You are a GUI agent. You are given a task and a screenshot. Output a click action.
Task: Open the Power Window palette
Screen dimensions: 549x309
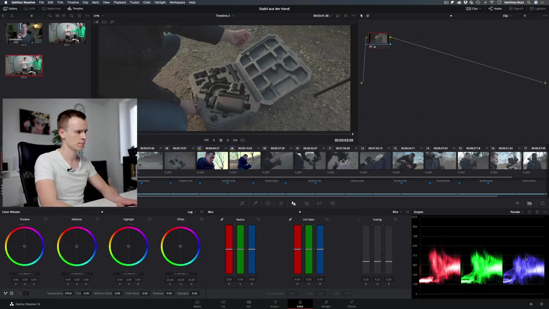(268, 203)
